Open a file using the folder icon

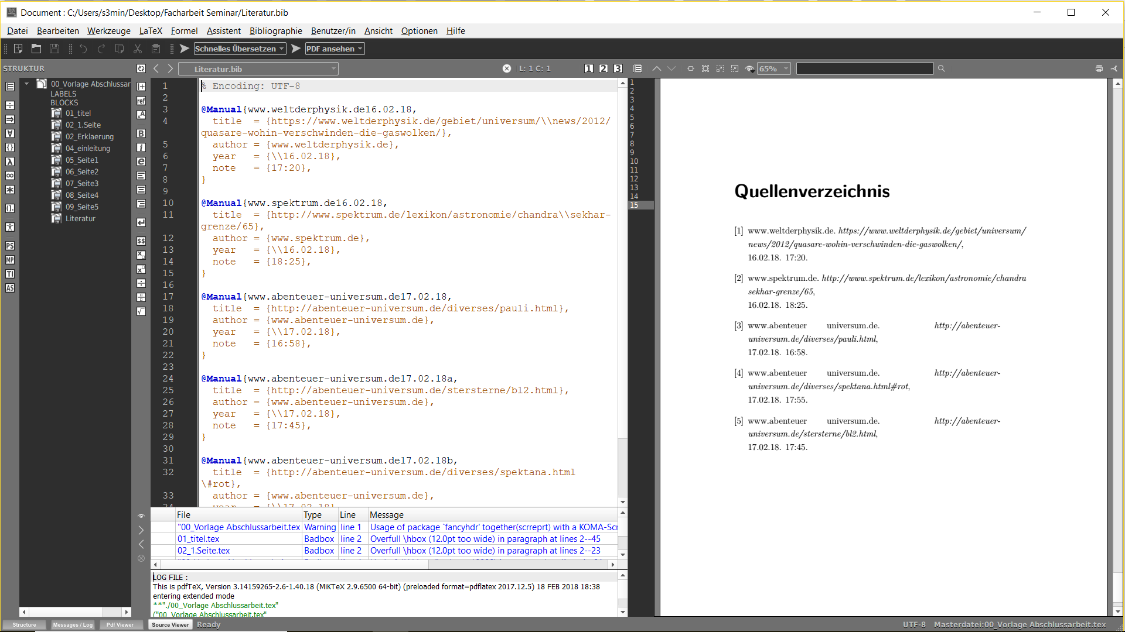36,49
